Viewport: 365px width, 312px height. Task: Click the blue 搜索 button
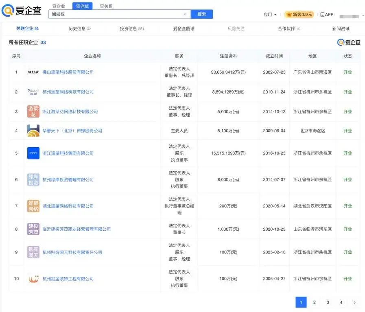[201, 14]
